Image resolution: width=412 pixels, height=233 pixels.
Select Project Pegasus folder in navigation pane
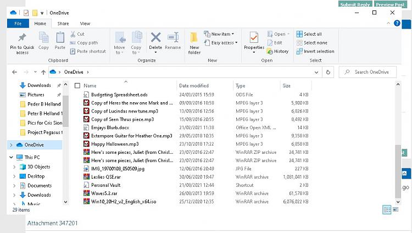[41, 132]
